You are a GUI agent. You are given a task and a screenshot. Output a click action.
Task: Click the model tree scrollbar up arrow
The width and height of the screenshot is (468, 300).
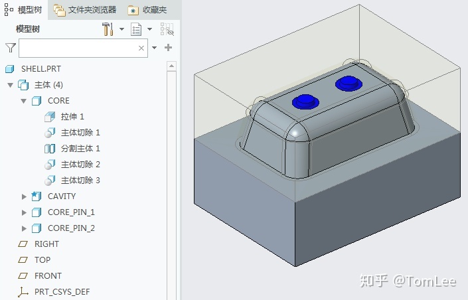pyautogui.click(x=171, y=67)
